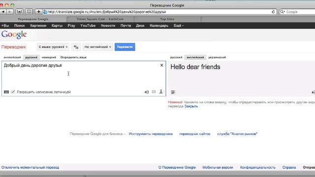
Task: Open О Переводчике Google link
Action: tap(177, 167)
